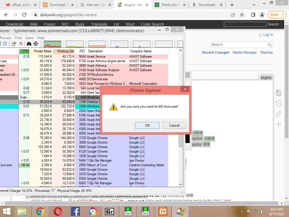Open a new Chrome tab

[x=232, y=5]
